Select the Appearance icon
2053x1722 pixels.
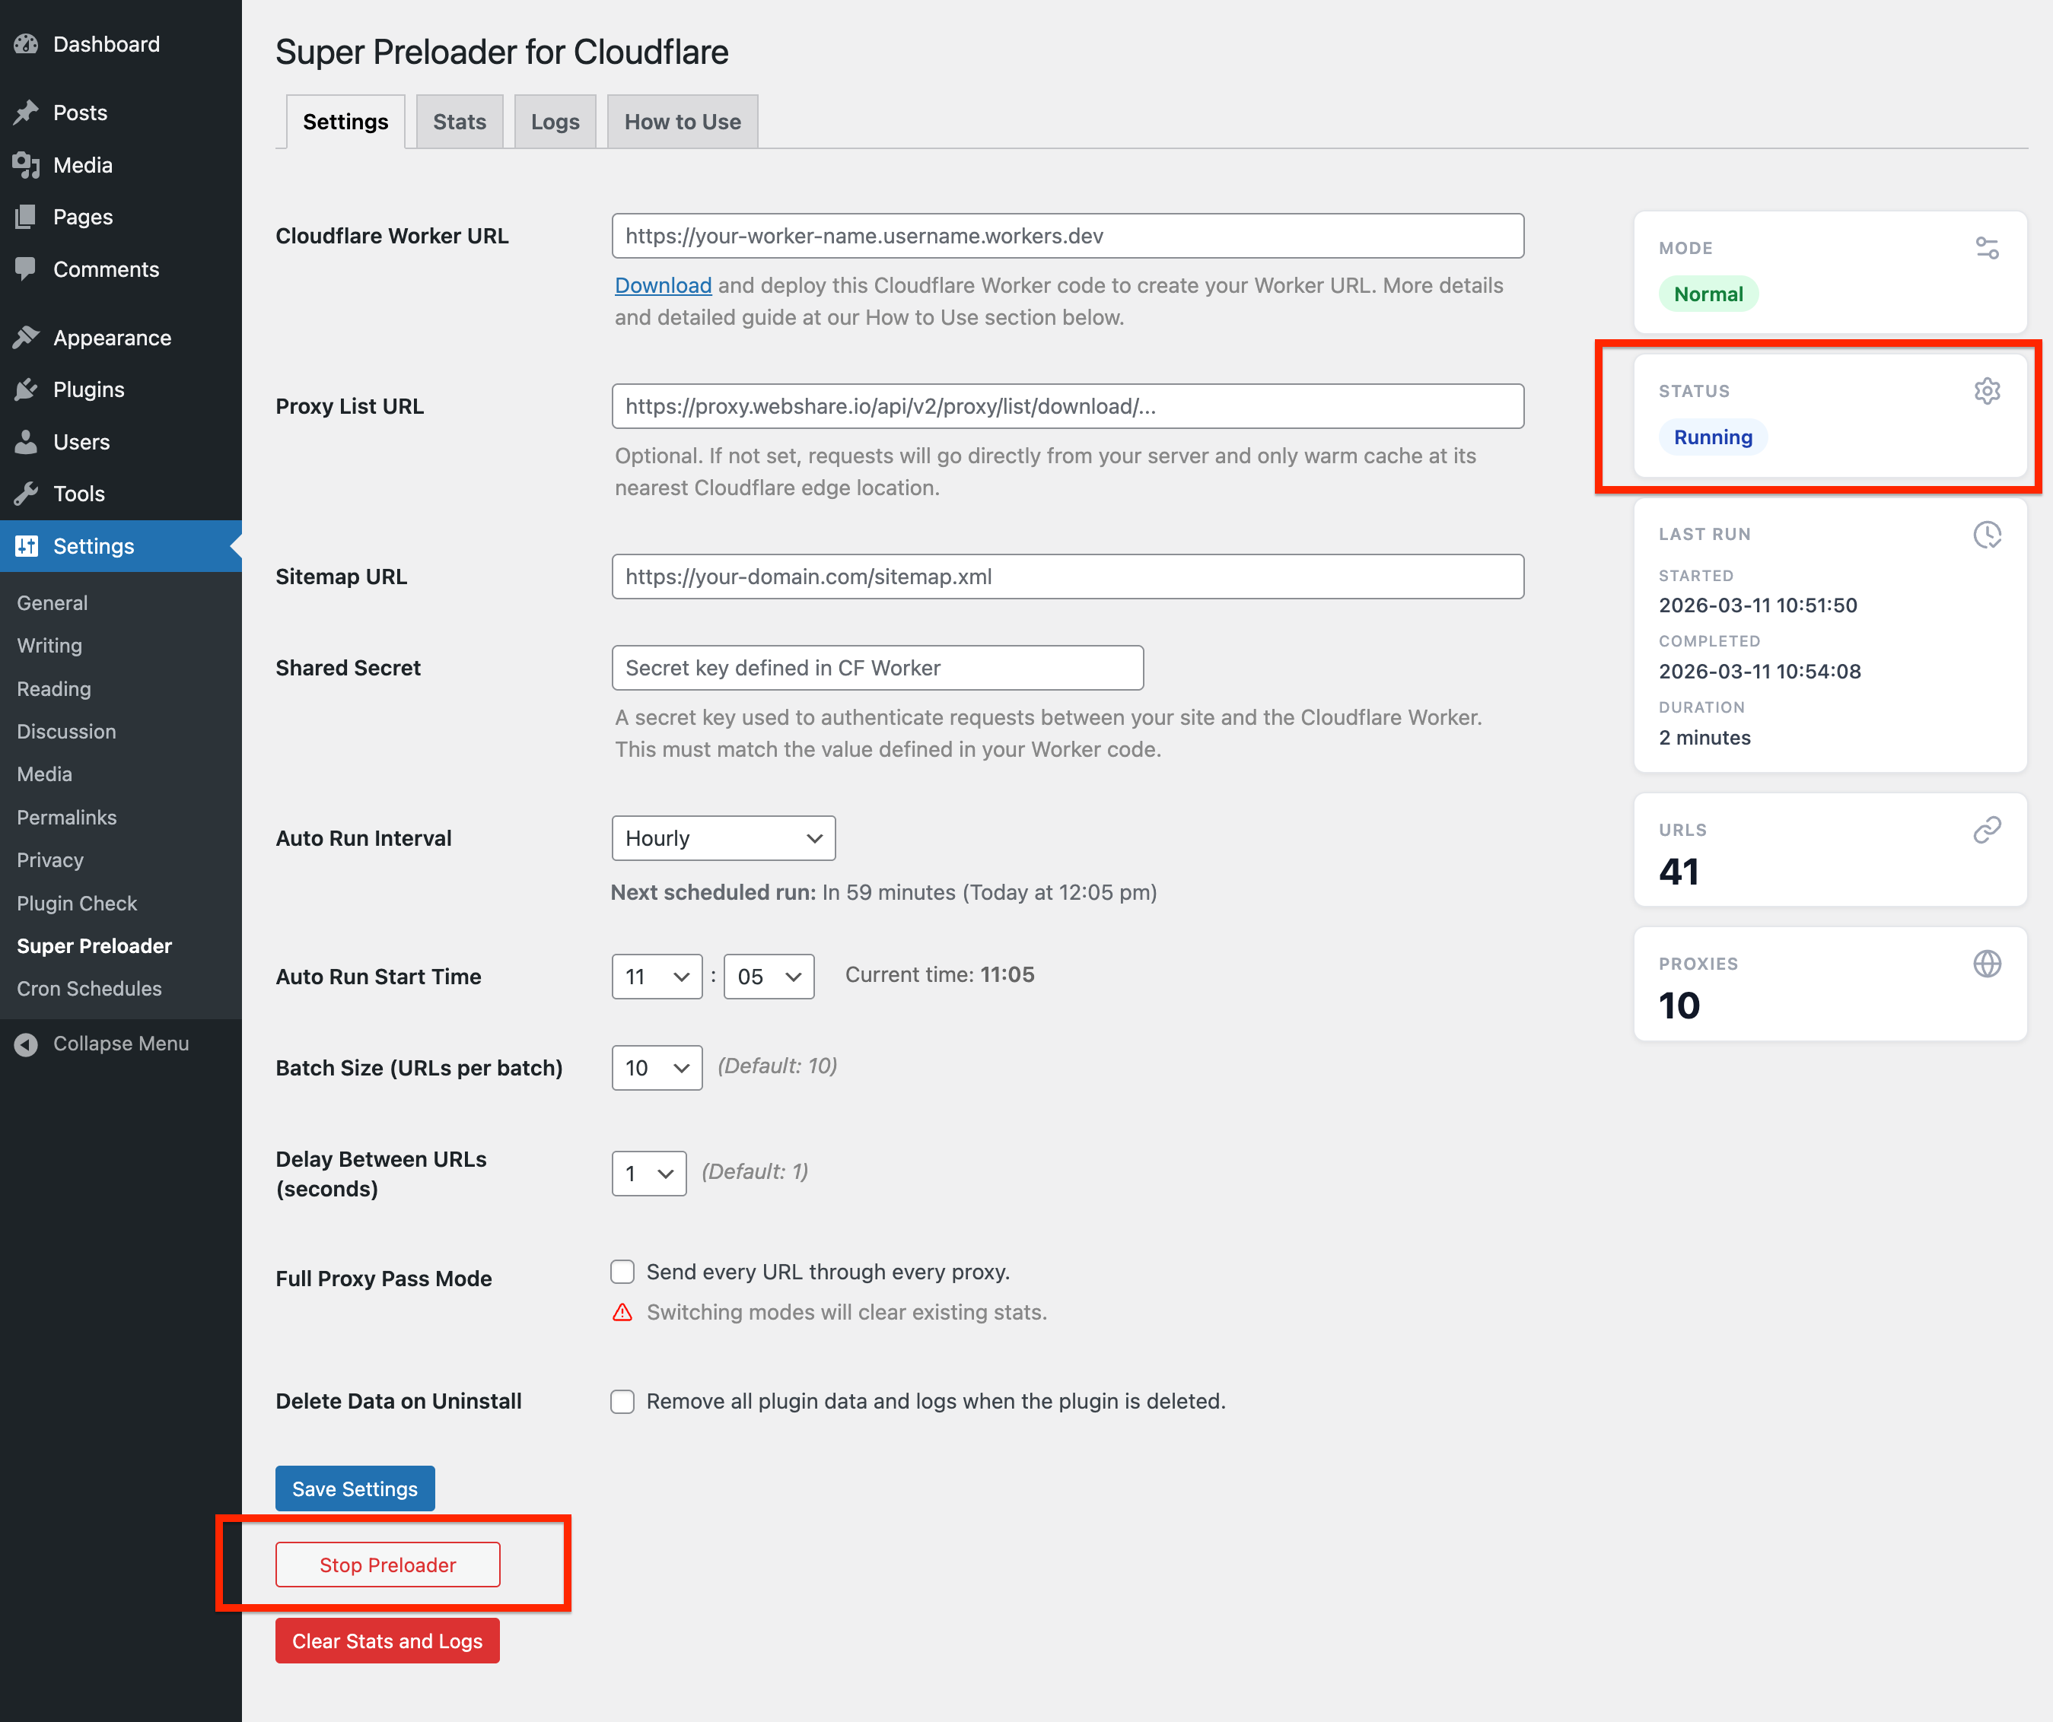27,336
